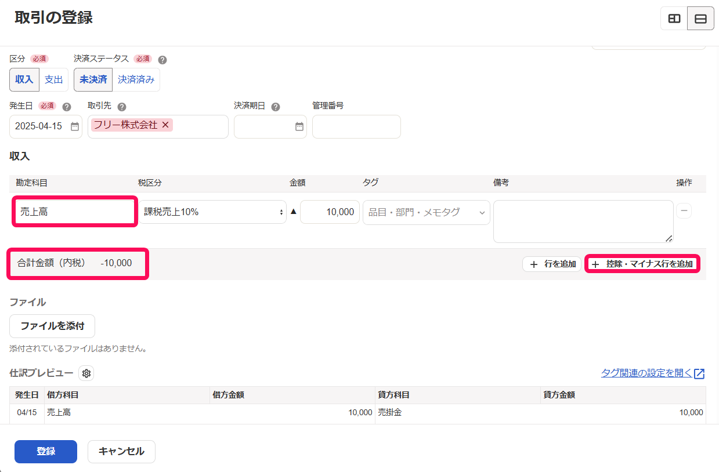Click the 勘定科目 field showing 売上高
Viewport: 719px width, 472px height.
74,212
